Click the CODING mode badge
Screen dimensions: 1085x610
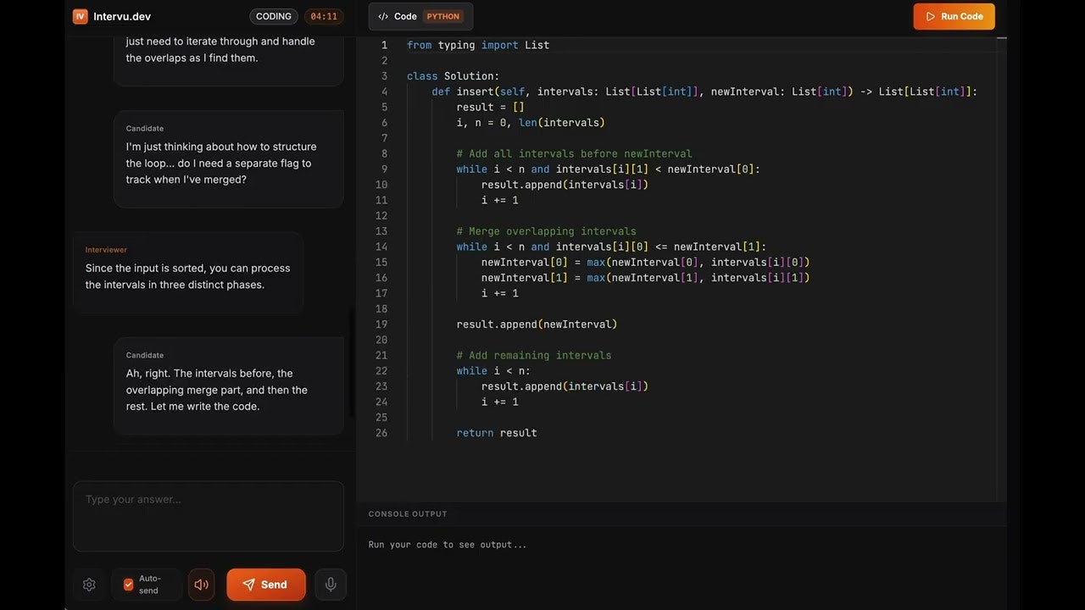[273, 15]
